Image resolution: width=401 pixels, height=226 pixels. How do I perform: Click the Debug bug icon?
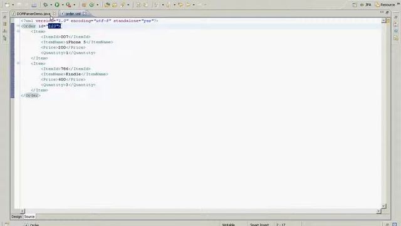point(46,5)
